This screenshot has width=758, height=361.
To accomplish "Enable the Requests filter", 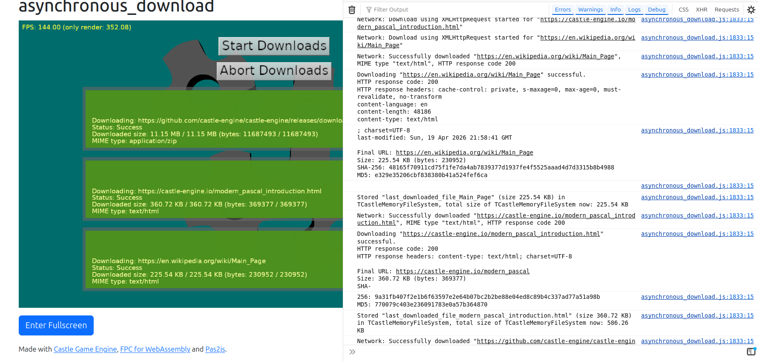I will pyautogui.click(x=726, y=10).
